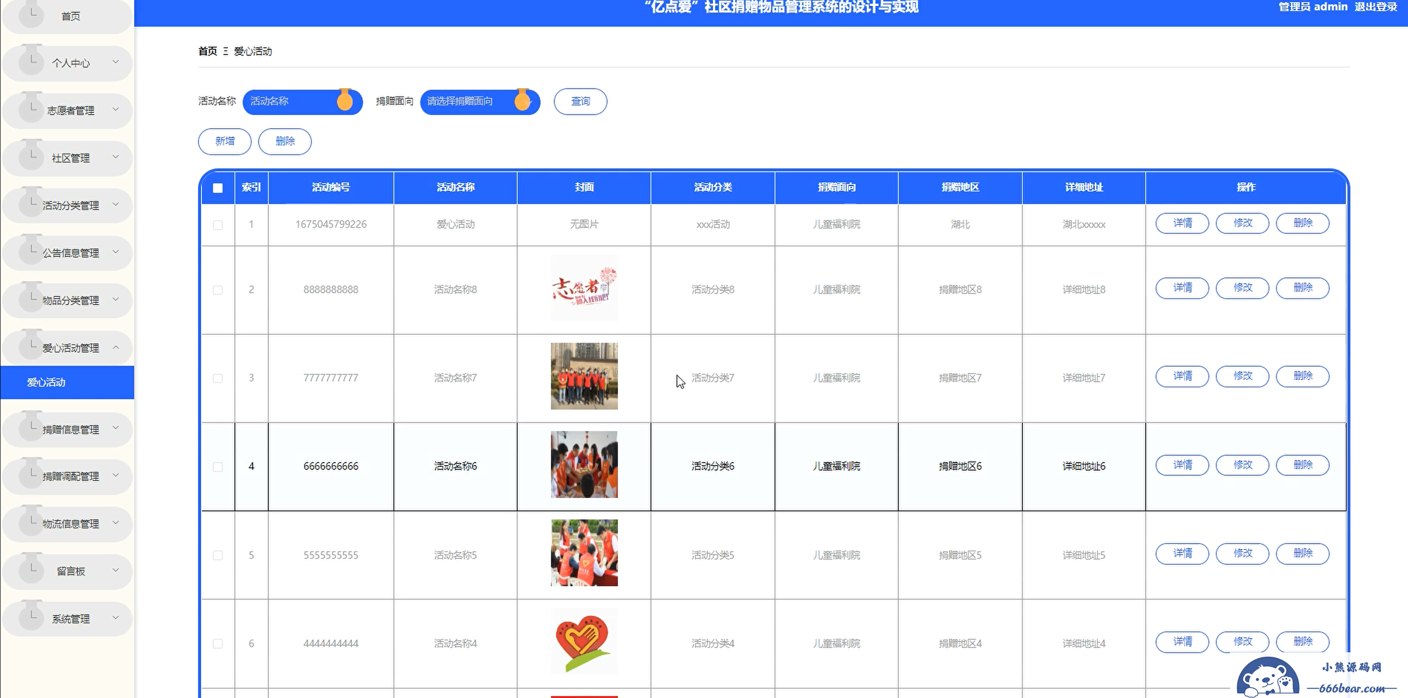The image size is (1408, 698).
Task: Click 删除 for 活动名称4 row
Action: pos(1303,642)
